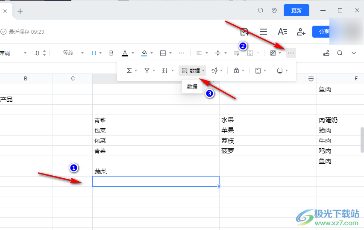The image size is (364, 230).
Task: Click the vertical scrollbar thumb
Action: (362, 140)
